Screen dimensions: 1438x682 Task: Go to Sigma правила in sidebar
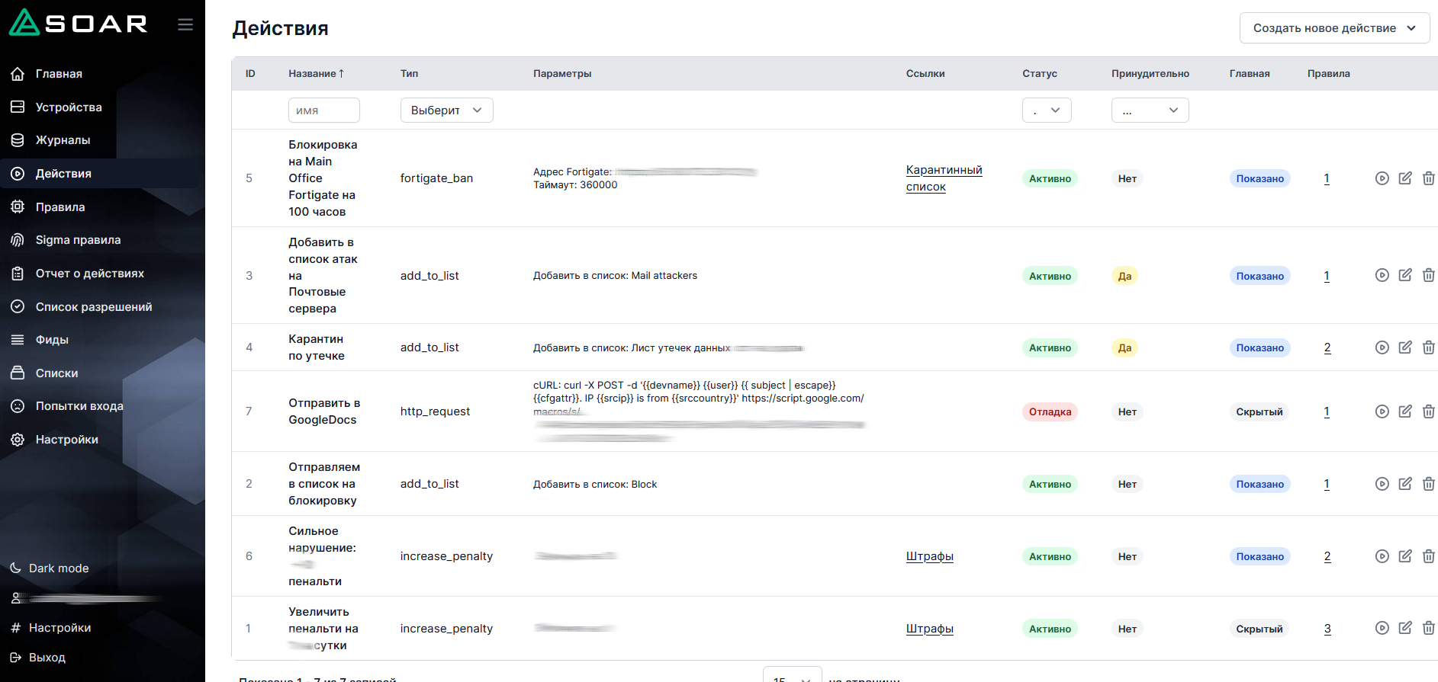pyautogui.click(x=78, y=240)
